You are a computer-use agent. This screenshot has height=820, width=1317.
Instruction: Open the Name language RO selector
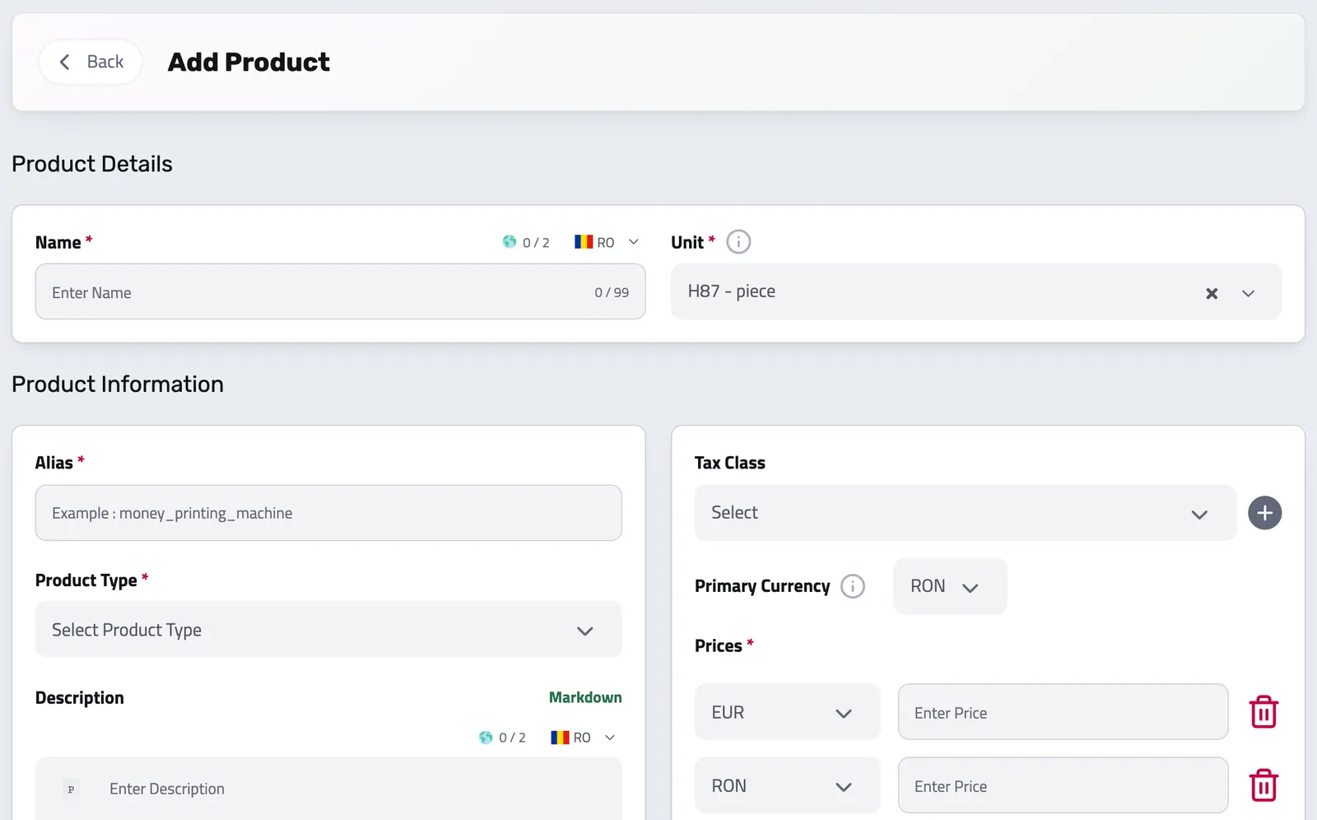[x=607, y=242]
